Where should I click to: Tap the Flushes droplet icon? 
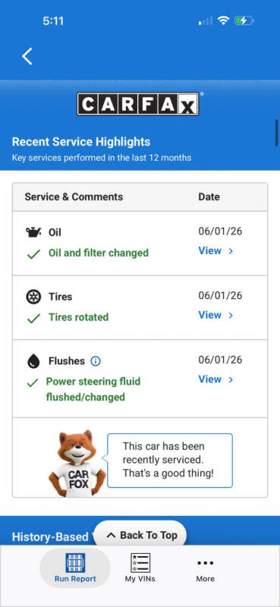[33, 361]
